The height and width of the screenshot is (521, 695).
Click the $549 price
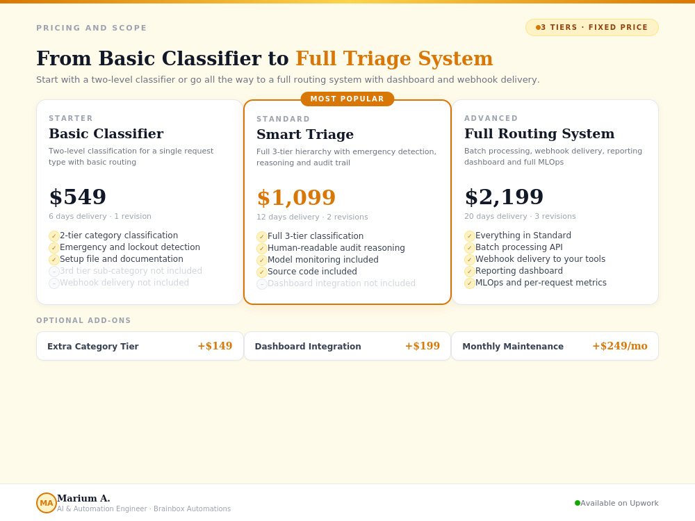click(x=78, y=197)
